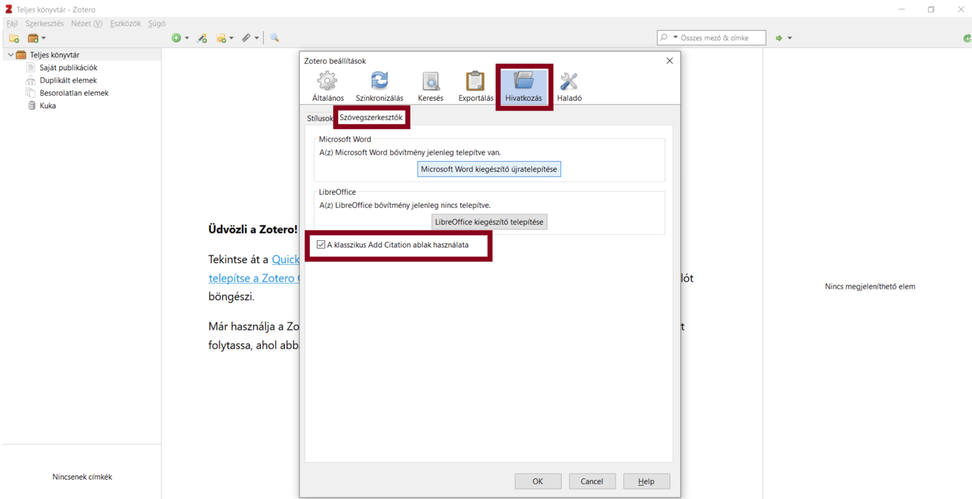Viewport: 972px width, 499px height.
Task: Open the New Note dropdown arrow
Action: click(x=231, y=38)
